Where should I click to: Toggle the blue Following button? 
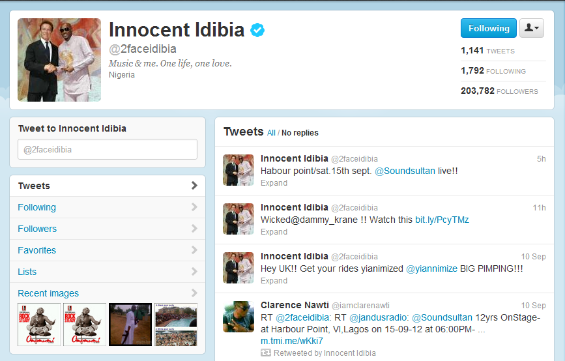489,28
